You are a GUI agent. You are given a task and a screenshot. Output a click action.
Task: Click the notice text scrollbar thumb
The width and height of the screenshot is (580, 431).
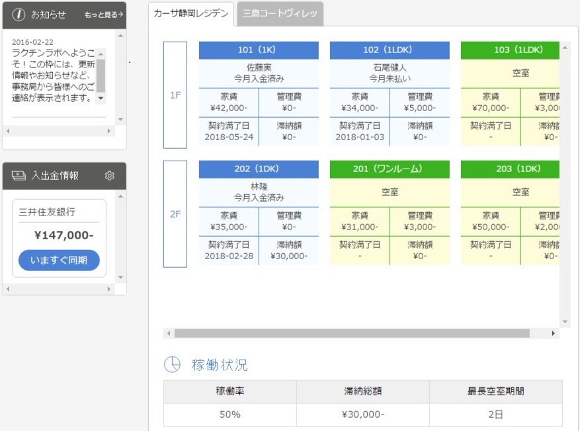(101, 76)
